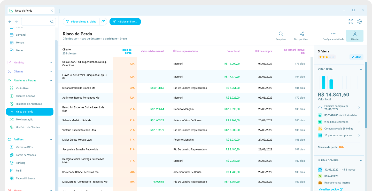
Task: Sort by Valor médio mensal column
Action: [x=152, y=51]
